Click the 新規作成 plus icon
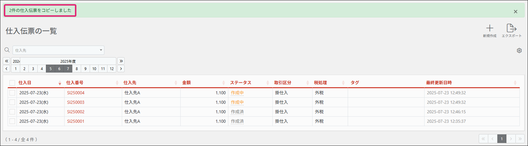This screenshot has height=146, width=528. pyautogui.click(x=490, y=28)
